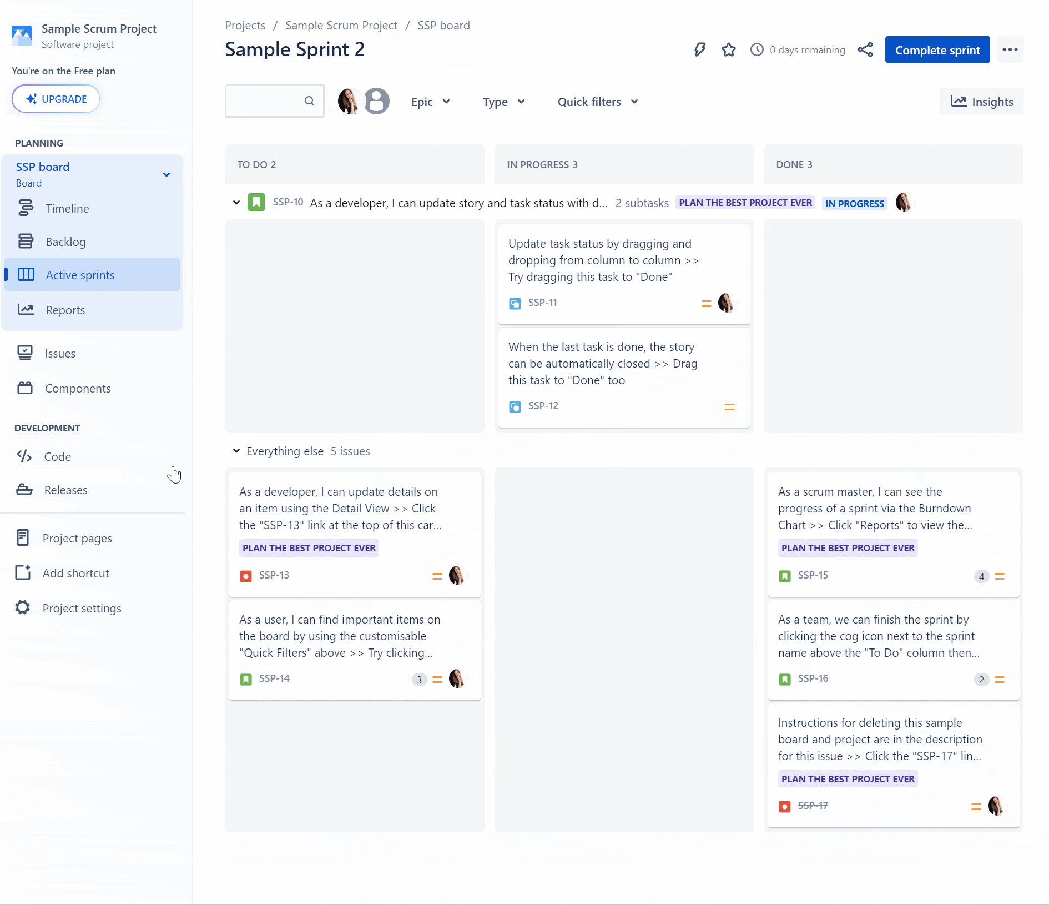Switch to Backlog in the sidebar
1049x905 pixels.
[66, 241]
